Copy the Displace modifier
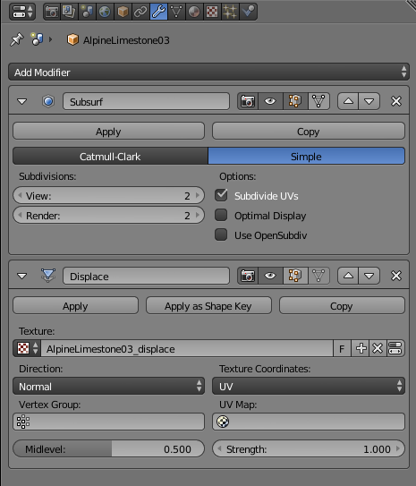Viewport: 416px width, 486px height. (342, 305)
